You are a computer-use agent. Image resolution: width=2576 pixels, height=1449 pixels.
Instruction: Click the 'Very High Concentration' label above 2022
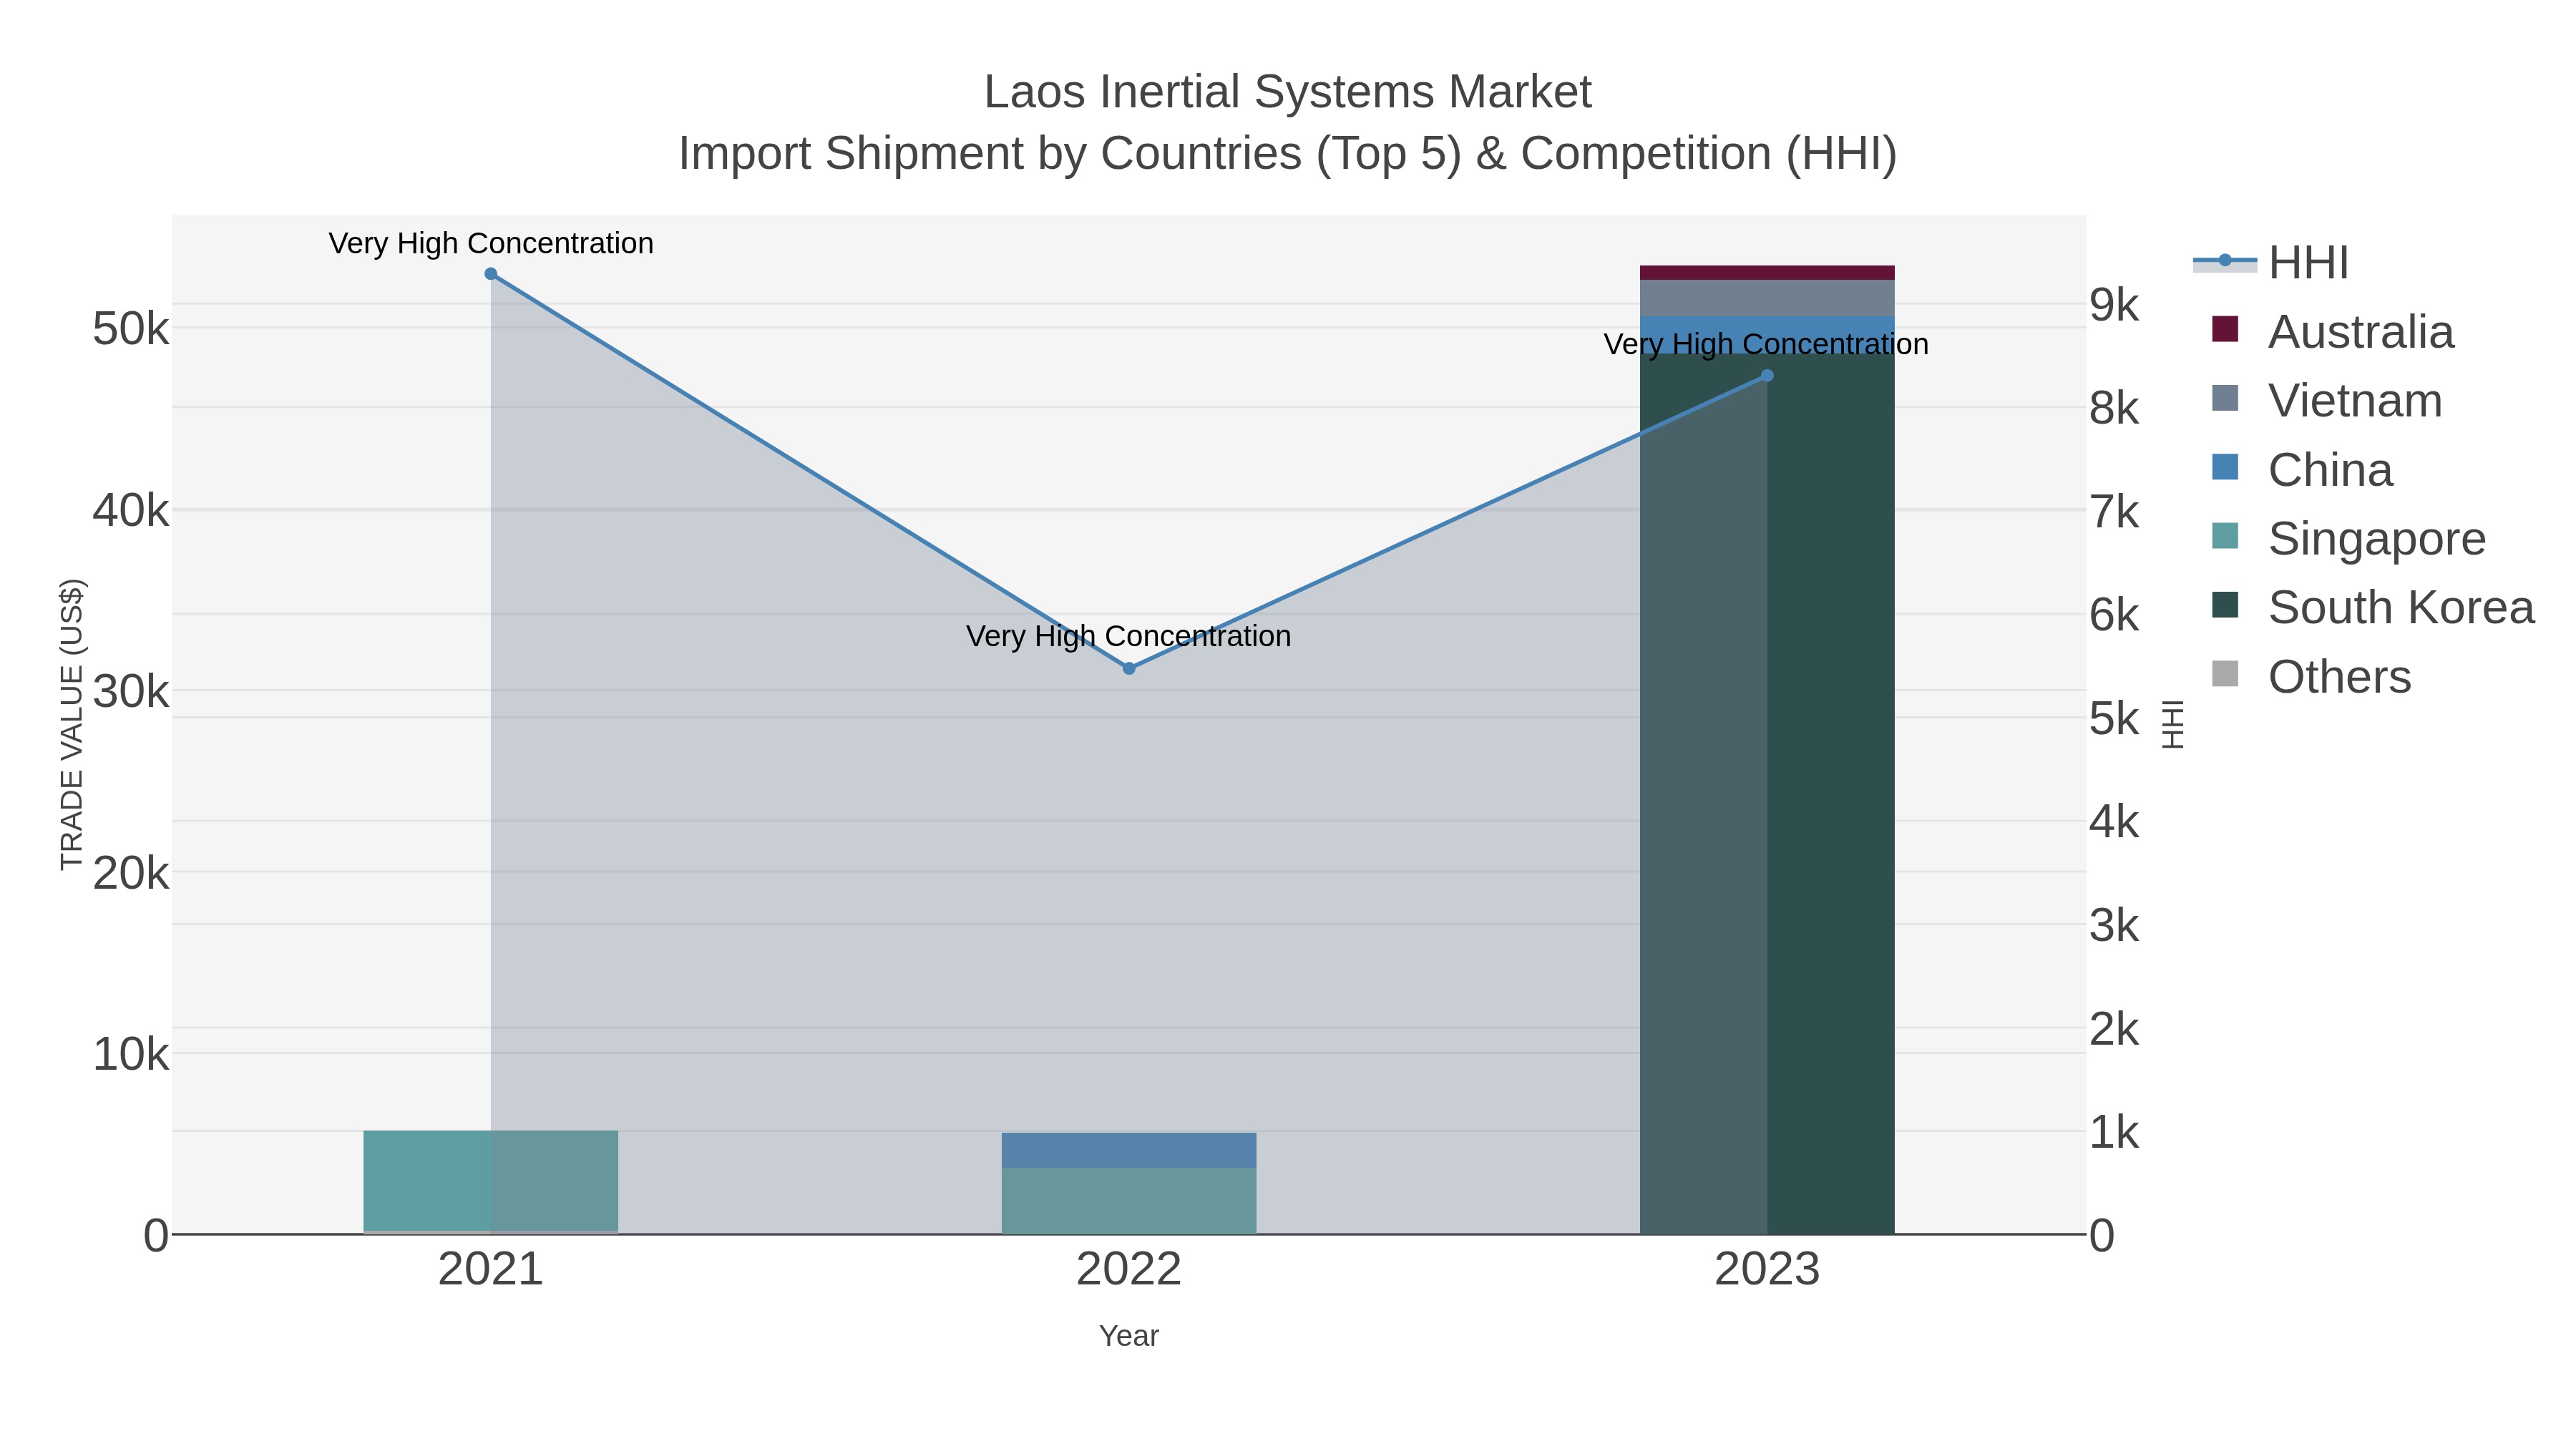tap(1129, 636)
